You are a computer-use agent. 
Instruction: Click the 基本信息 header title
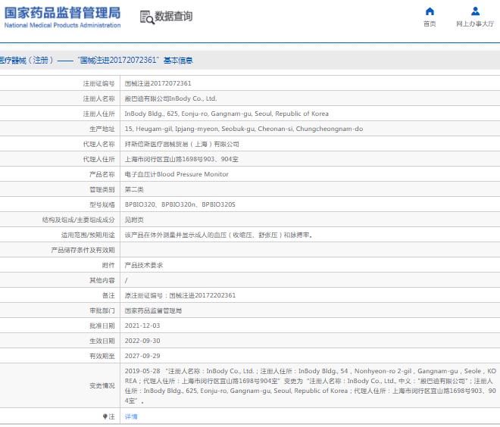[x=178, y=61]
